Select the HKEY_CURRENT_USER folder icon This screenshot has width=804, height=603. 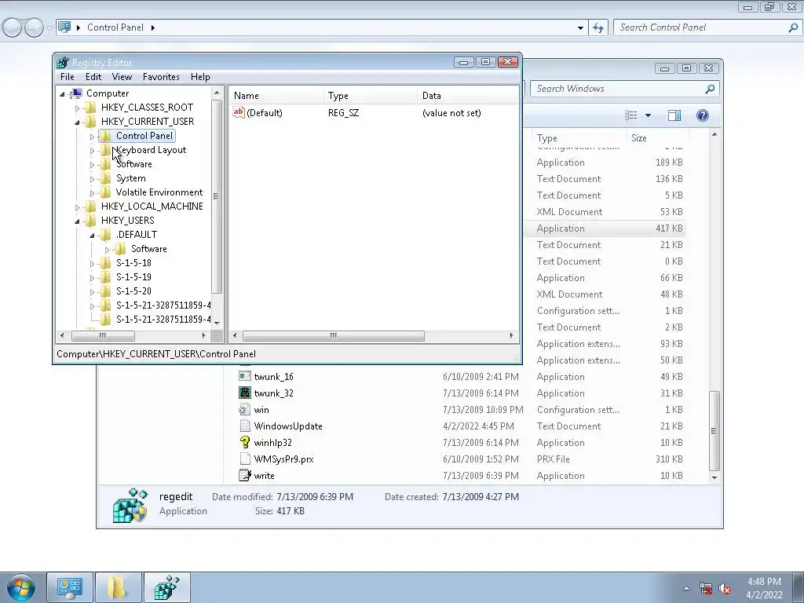[x=91, y=122]
